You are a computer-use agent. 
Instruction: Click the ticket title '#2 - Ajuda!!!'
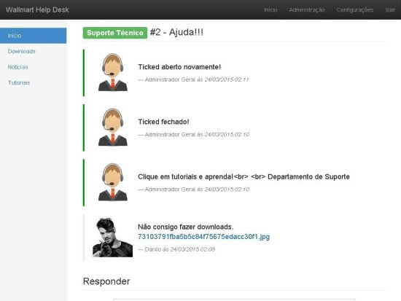(176, 33)
